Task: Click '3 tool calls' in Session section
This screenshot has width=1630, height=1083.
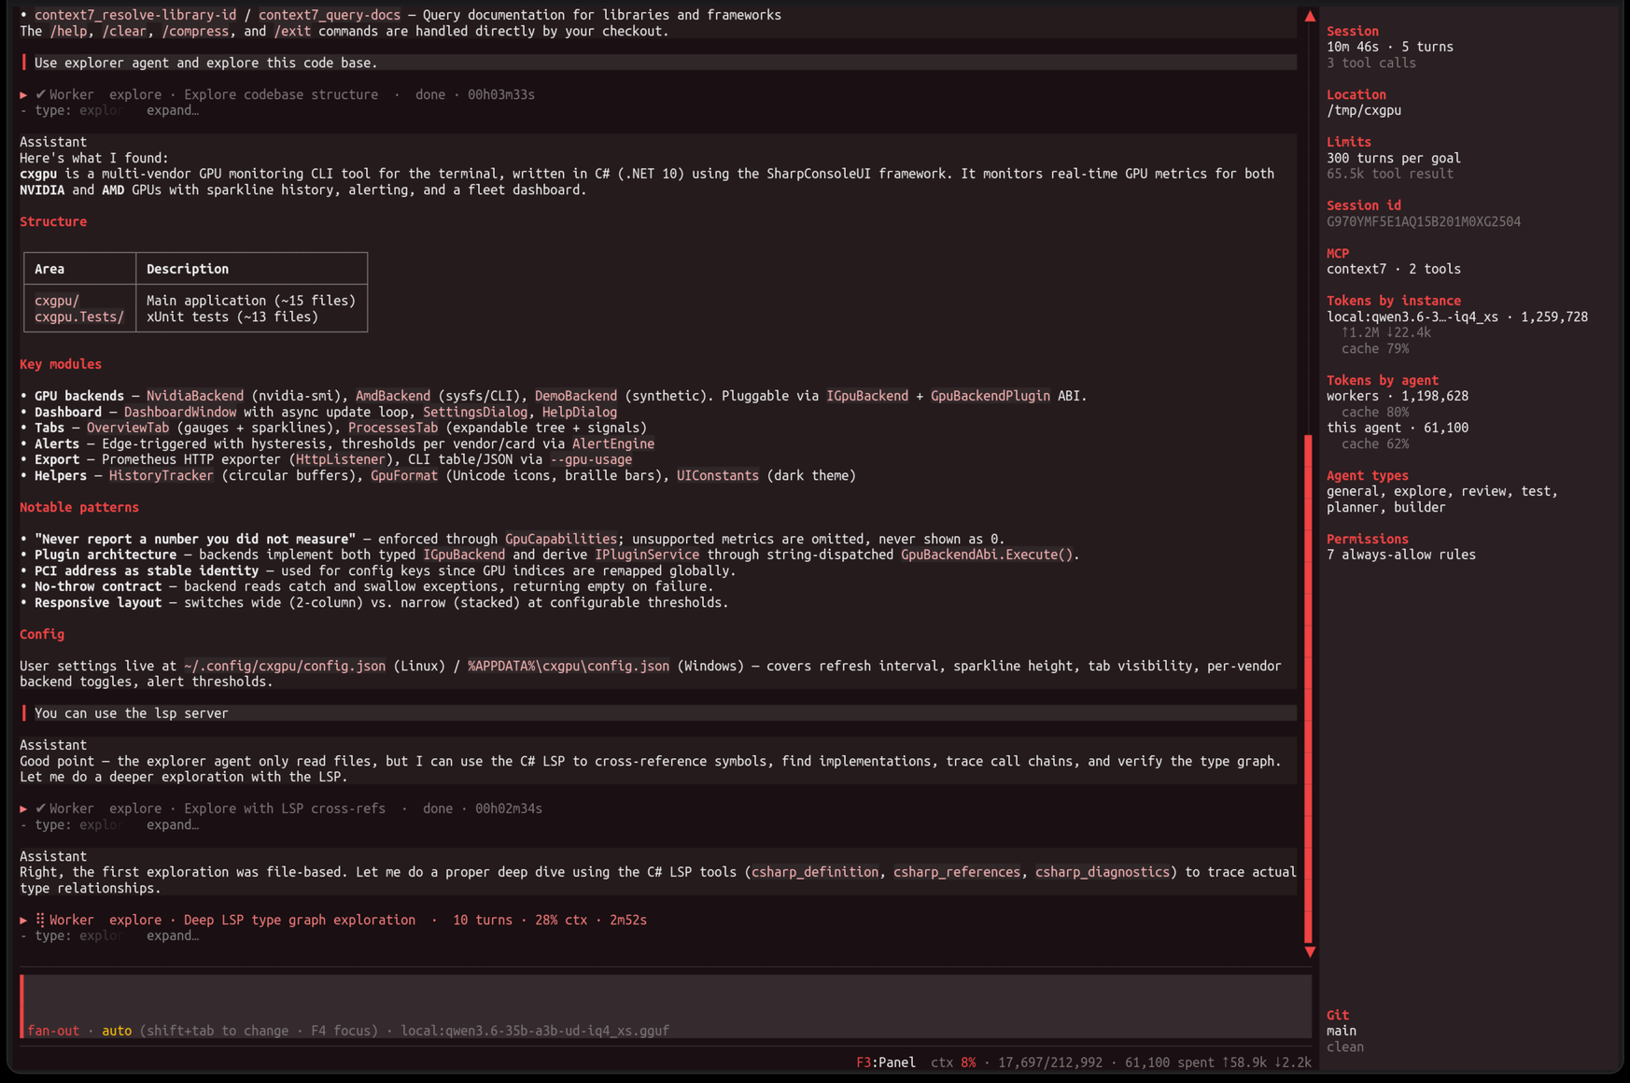Action: (x=1371, y=63)
